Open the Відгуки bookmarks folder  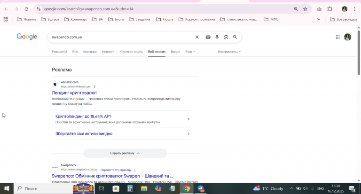tap(50, 19)
